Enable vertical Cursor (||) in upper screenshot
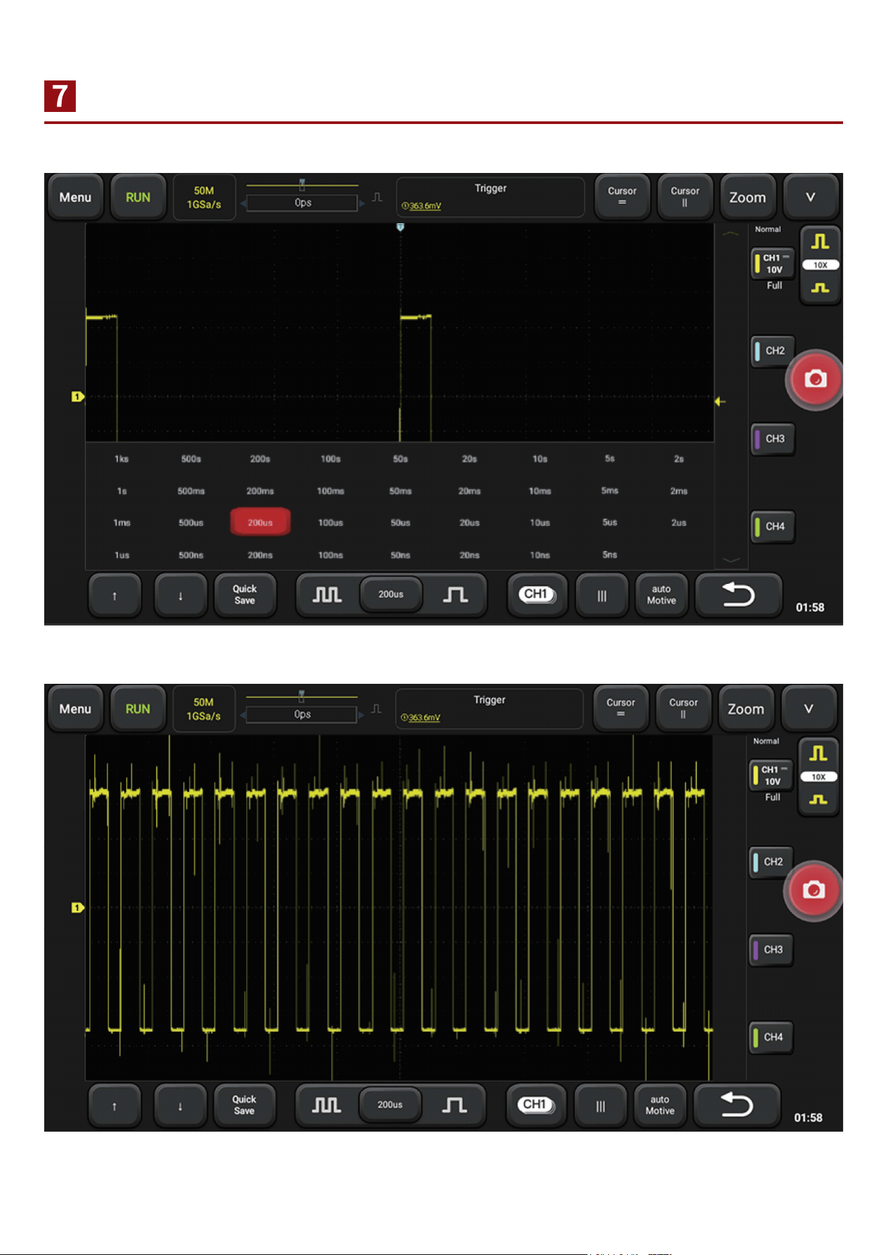 [685, 197]
